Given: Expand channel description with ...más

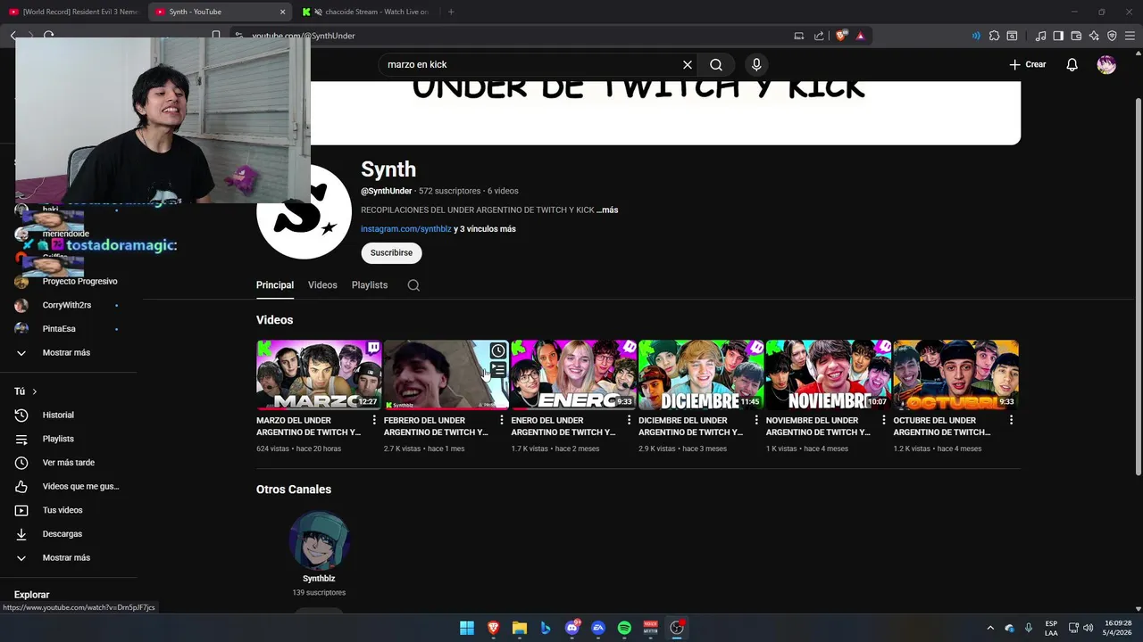Looking at the screenshot, I should (x=607, y=210).
